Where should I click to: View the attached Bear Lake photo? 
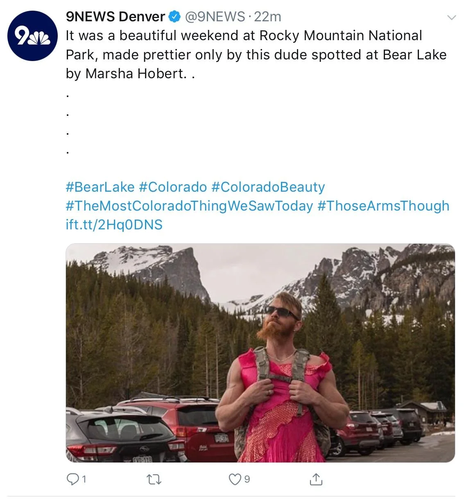(x=260, y=353)
